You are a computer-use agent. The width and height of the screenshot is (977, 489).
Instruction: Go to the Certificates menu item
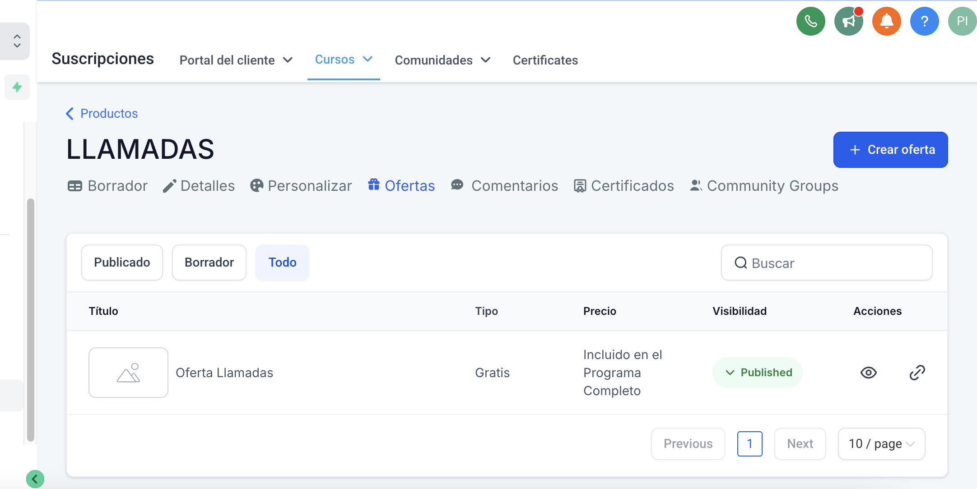click(x=545, y=60)
